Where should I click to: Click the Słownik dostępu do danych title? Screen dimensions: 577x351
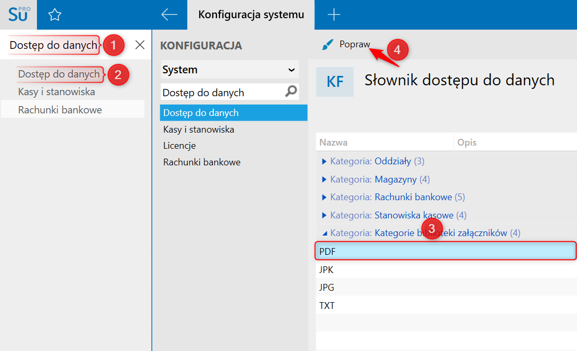[459, 80]
